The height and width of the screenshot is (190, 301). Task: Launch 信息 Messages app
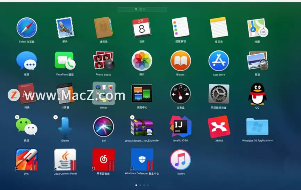(27, 61)
